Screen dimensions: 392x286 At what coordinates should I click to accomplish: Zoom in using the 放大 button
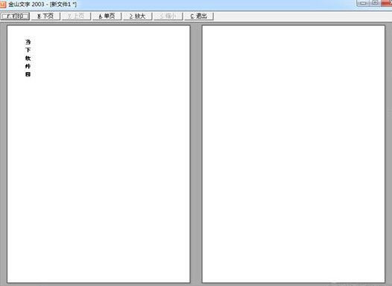click(138, 16)
